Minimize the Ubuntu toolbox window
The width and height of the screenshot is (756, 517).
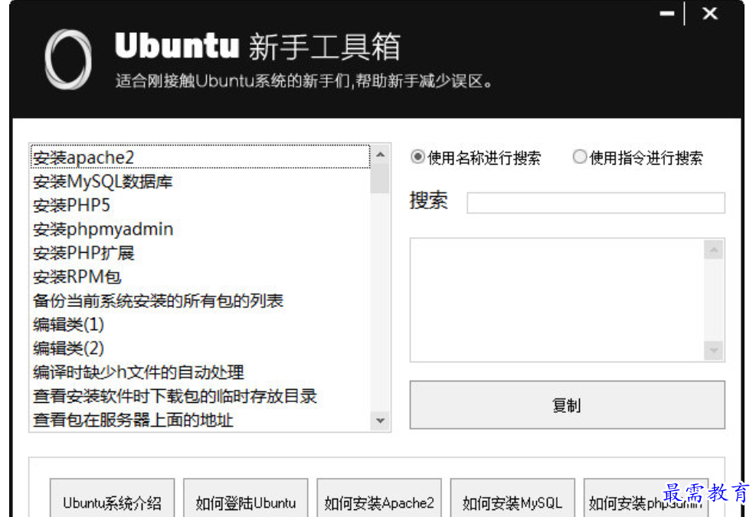coord(667,14)
